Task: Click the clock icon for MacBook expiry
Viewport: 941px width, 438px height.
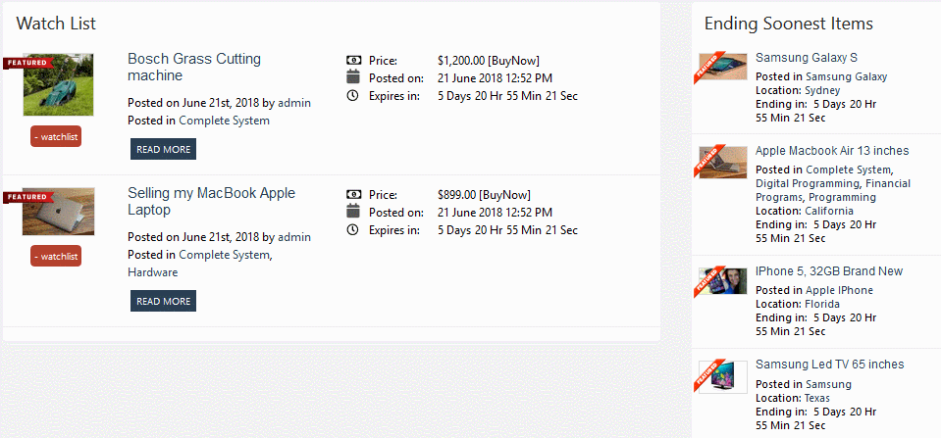Action: [353, 229]
